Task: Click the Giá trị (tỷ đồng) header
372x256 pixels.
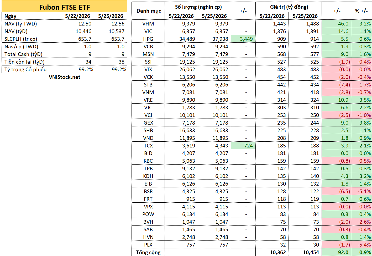Action: [289, 7]
